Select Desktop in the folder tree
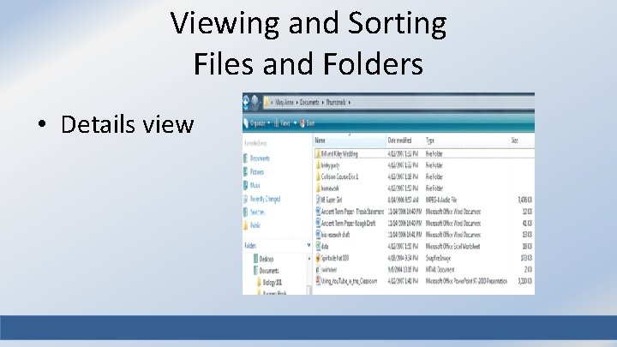The height and width of the screenshot is (347, 617). pyautogui.click(x=266, y=259)
